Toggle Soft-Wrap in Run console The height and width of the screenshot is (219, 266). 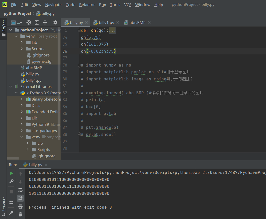tap(20, 190)
